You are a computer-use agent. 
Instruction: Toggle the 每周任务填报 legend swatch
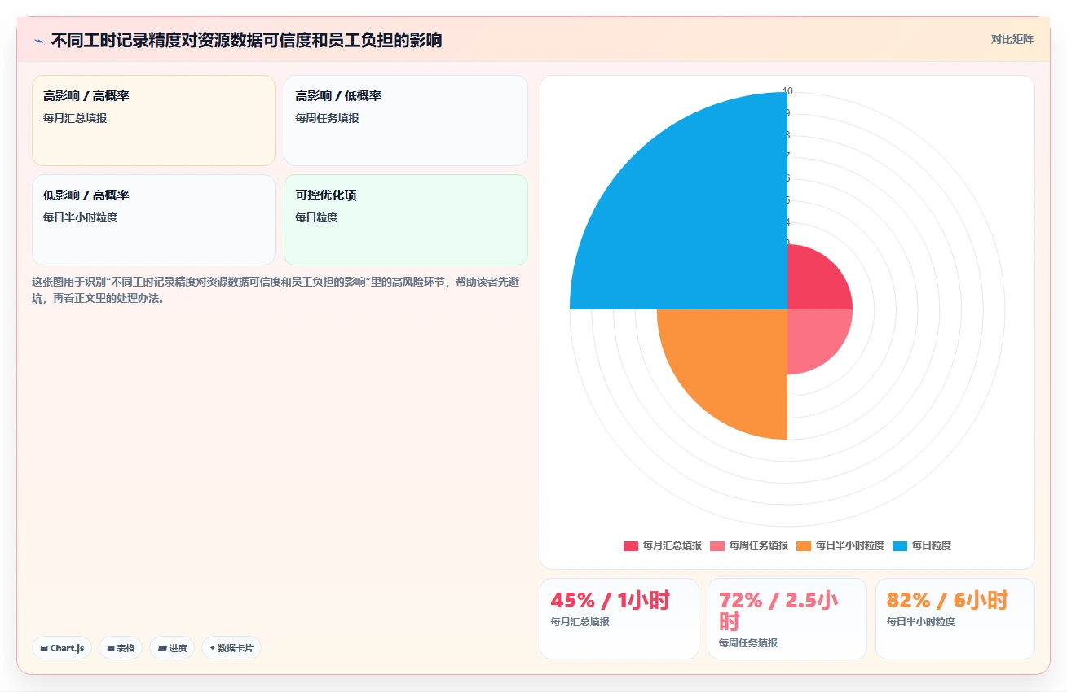[x=716, y=545]
